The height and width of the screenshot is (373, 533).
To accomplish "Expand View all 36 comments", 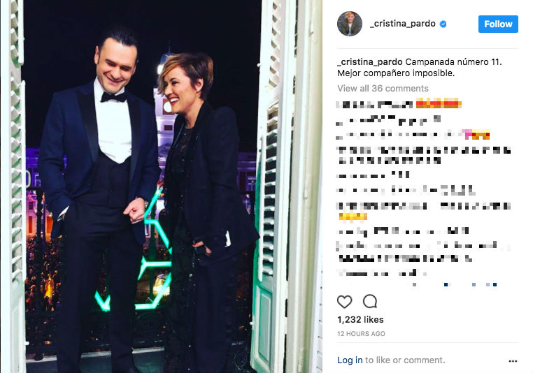I will (x=383, y=88).
